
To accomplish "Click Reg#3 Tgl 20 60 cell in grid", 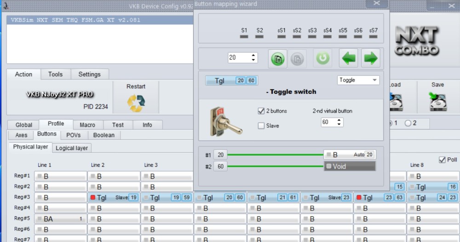I will (x=220, y=197).
